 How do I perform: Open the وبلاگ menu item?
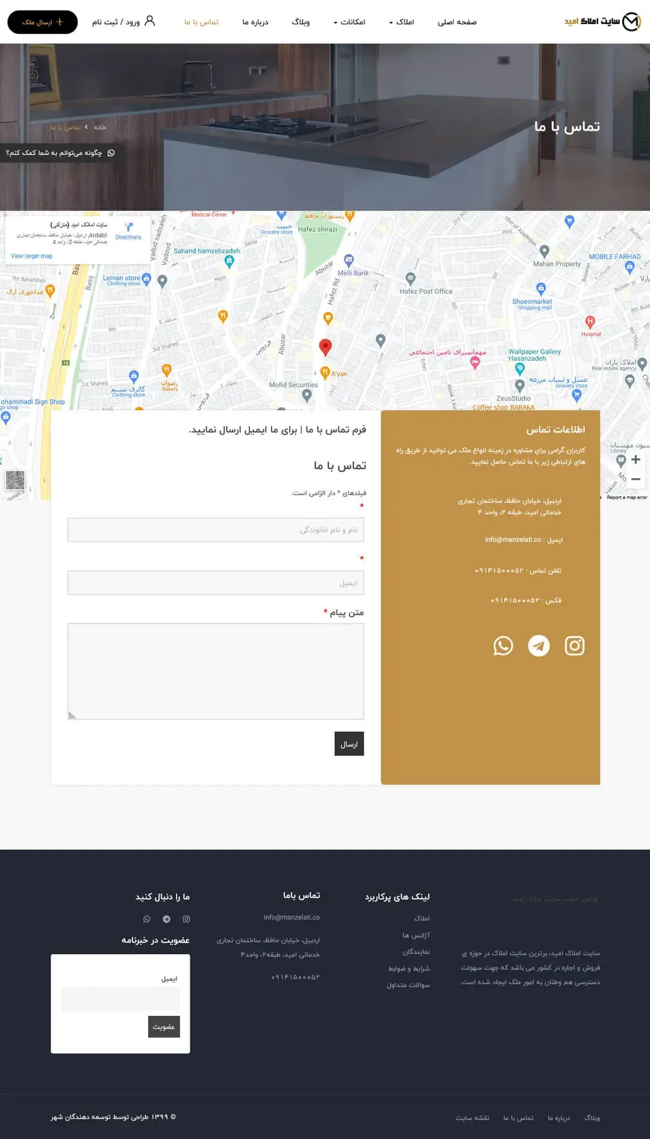click(x=301, y=22)
